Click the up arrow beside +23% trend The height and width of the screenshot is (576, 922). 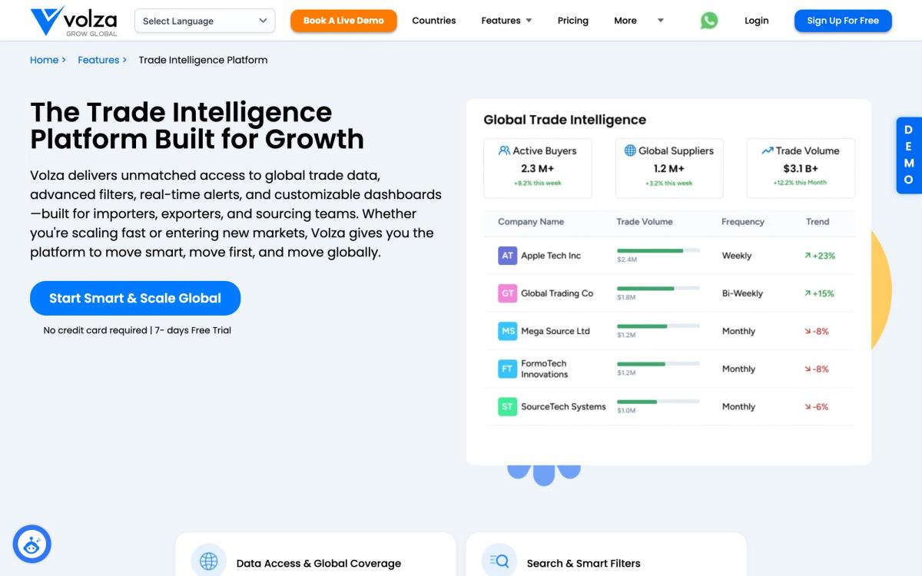pos(808,256)
